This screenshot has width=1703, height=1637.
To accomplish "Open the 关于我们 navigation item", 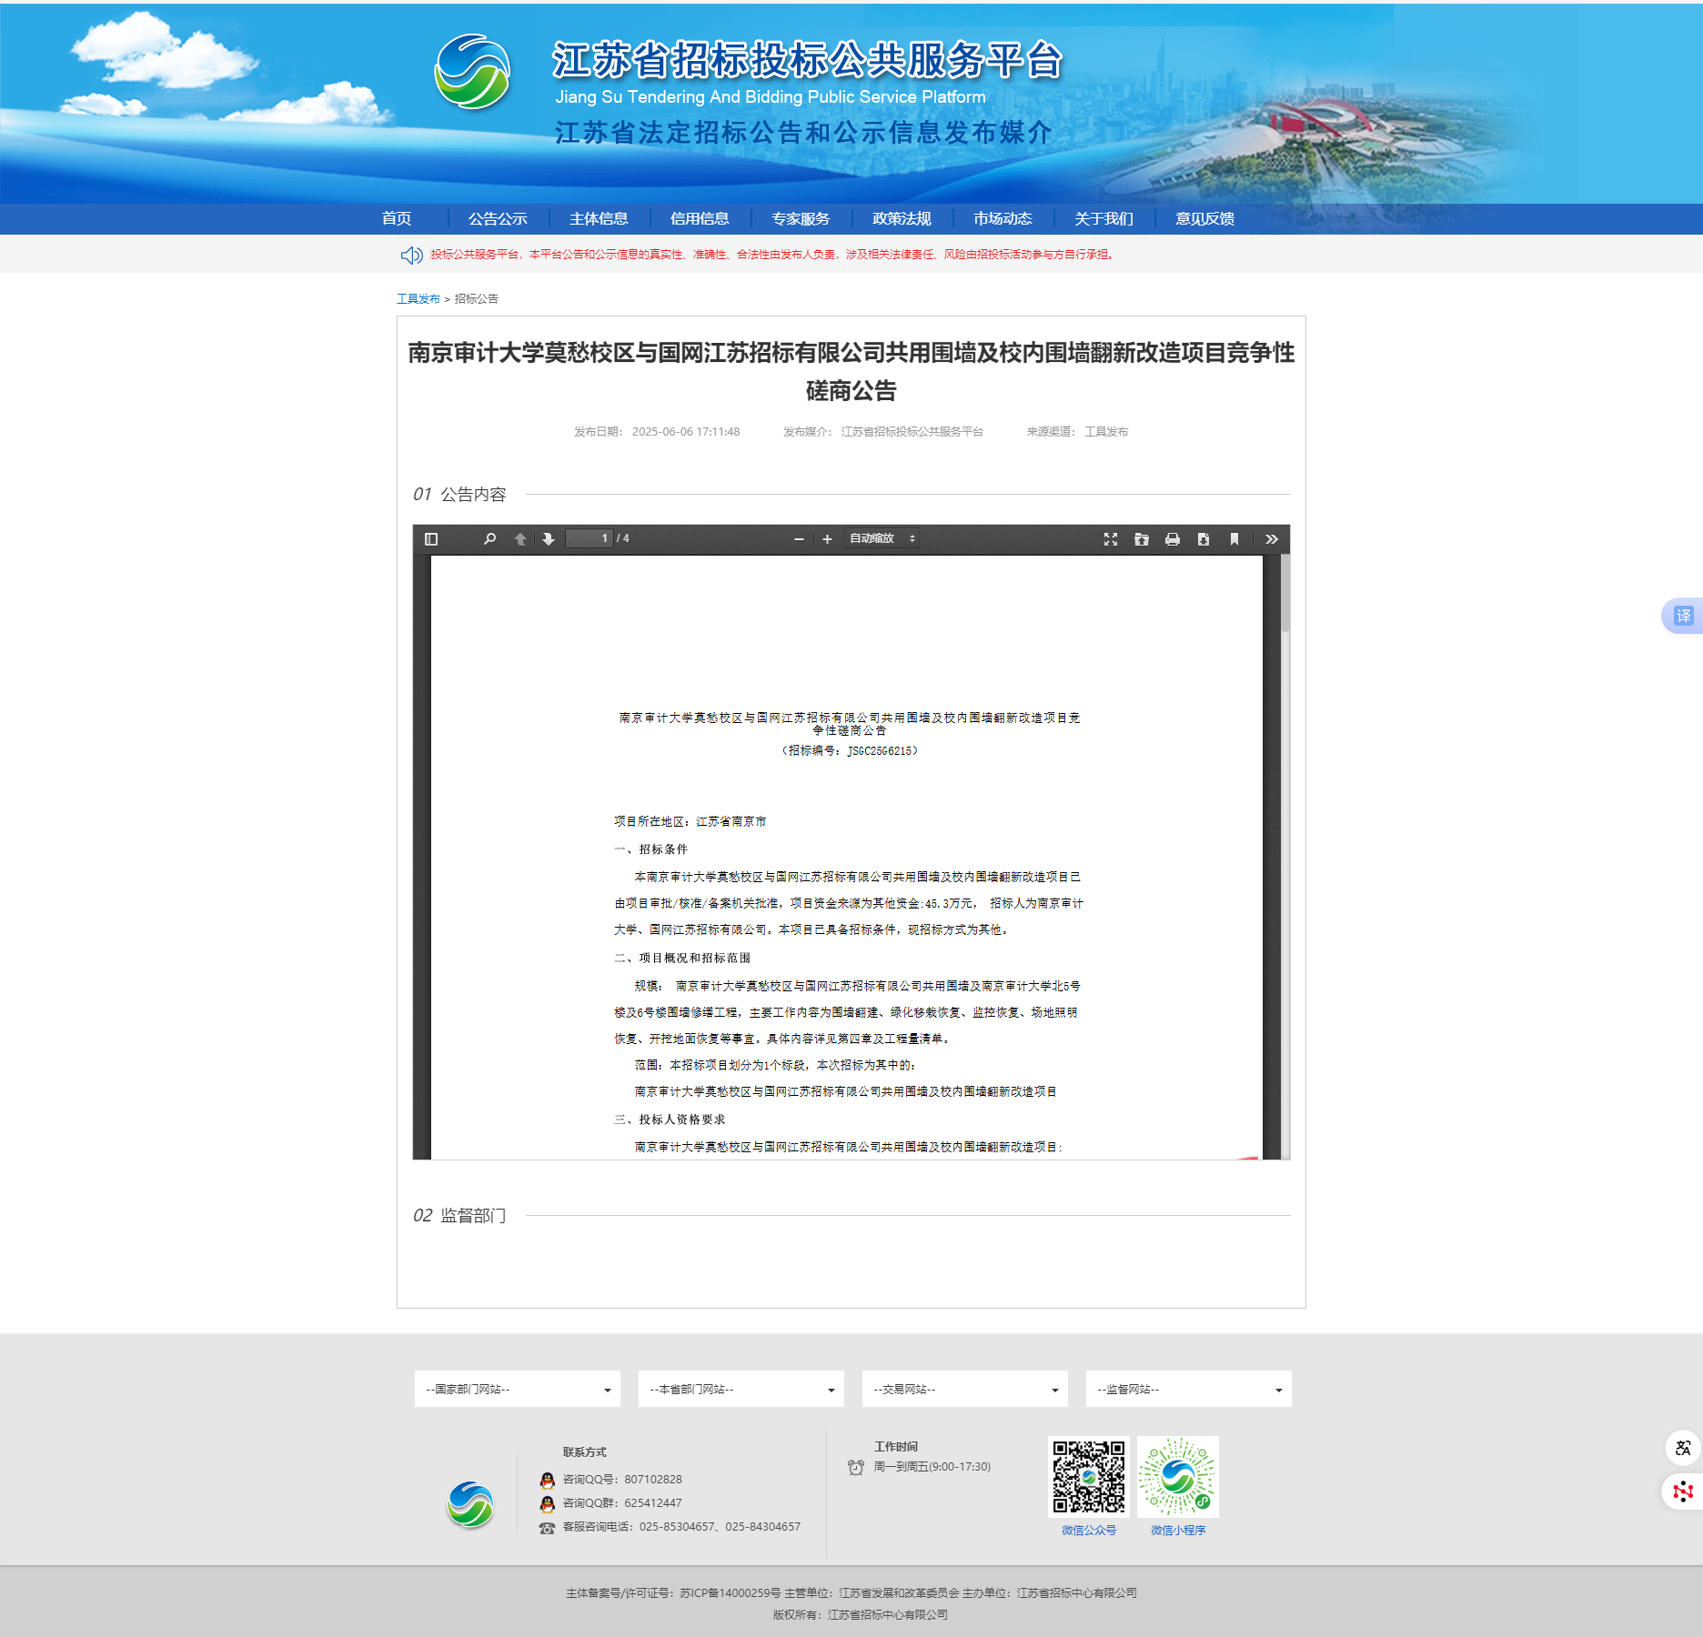I will pyautogui.click(x=1103, y=218).
